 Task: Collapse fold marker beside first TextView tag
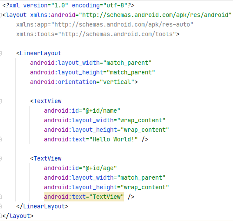pyautogui.click(x=0, y=101)
